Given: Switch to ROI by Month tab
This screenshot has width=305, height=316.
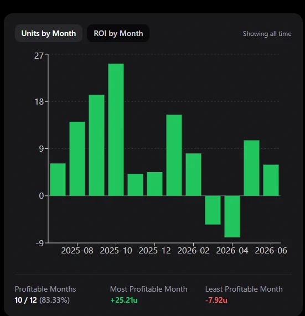Looking at the screenshot, I should 118,33.
